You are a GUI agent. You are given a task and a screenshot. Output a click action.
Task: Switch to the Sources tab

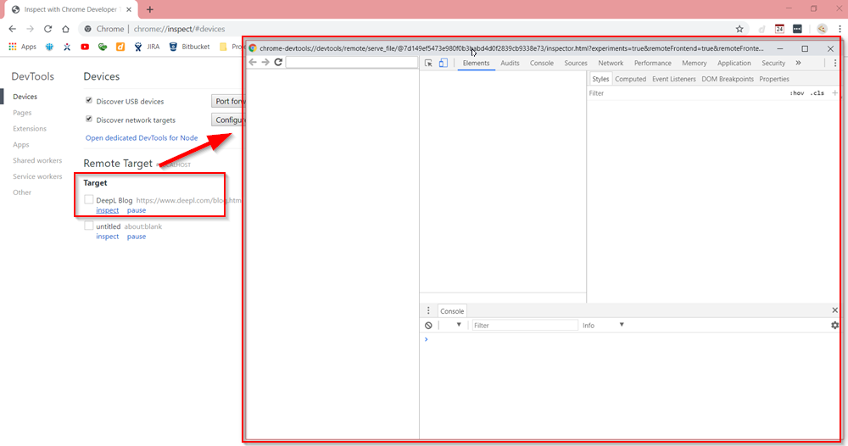[576, 64]
